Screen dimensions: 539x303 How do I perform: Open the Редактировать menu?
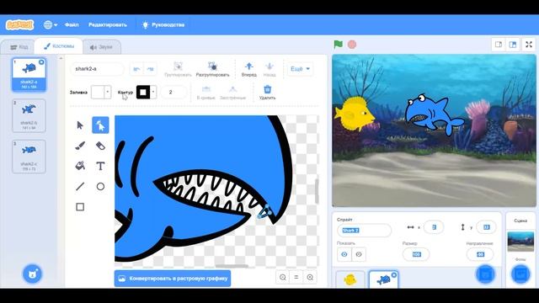(x=108, y=24)
